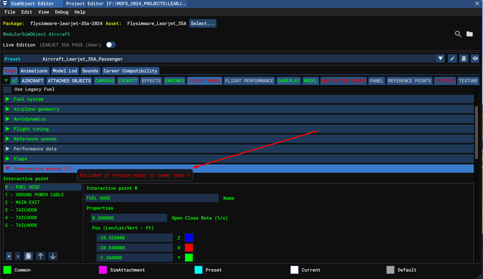483x279 pixels.
Task: Click the Select... asset button
Action: 203,24
